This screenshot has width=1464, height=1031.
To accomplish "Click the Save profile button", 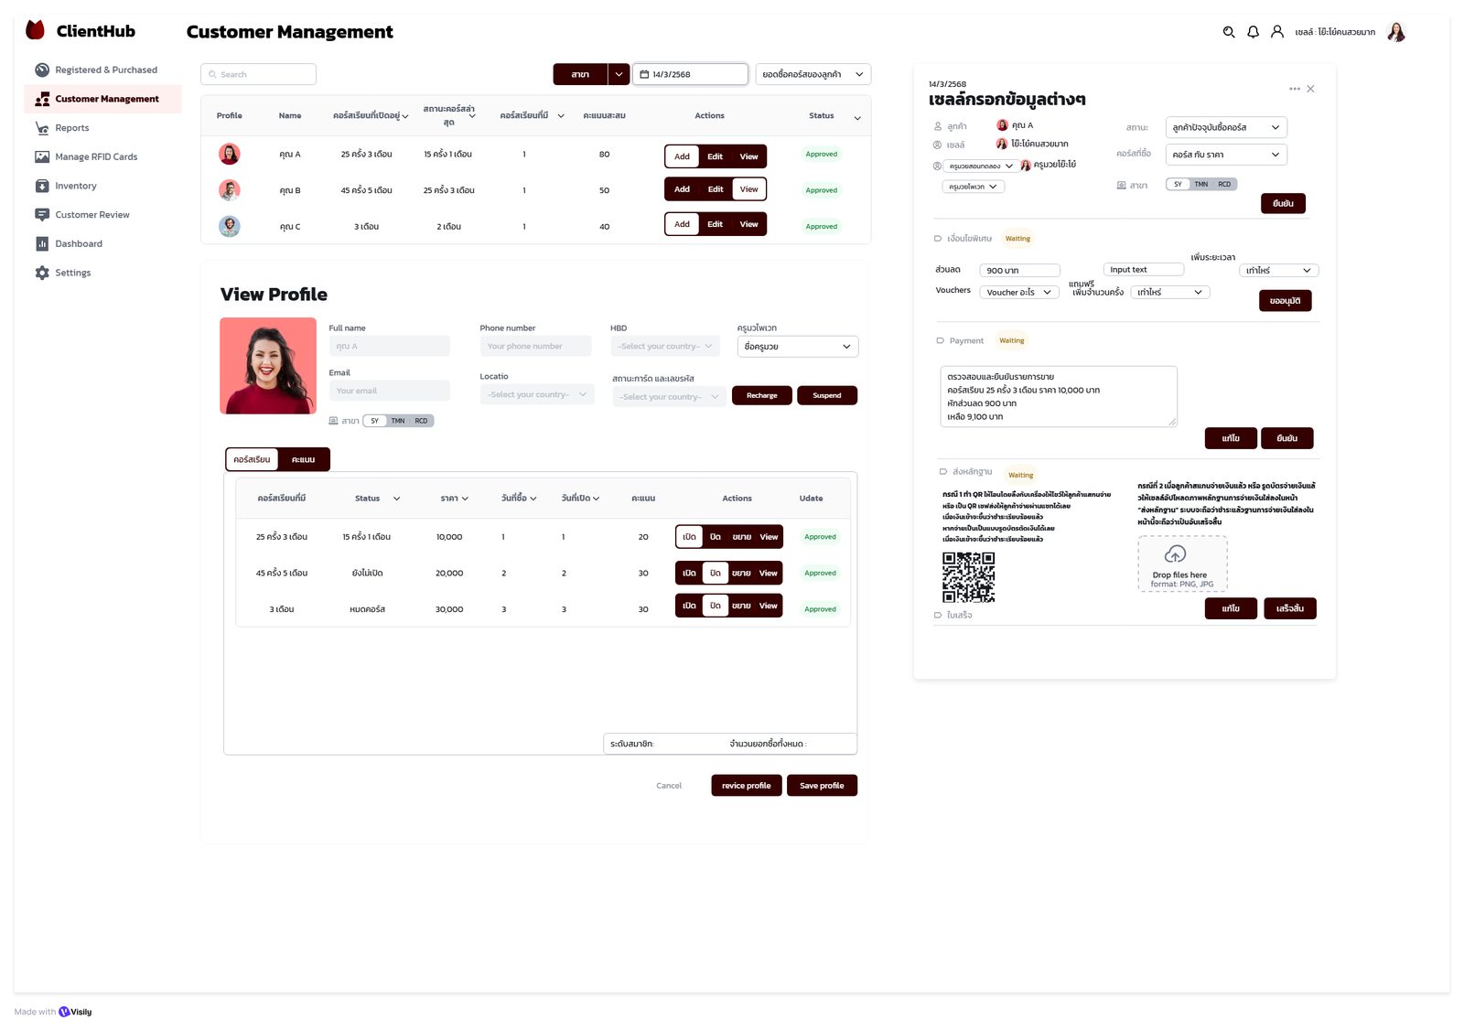I will [x=822, y=786].
